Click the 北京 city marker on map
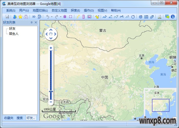This screenshot has height=128, width=179. [142, 58]
